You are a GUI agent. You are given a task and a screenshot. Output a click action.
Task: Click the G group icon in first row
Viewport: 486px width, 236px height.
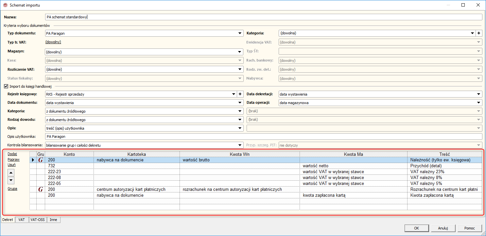pyautogui.click(x=41, y=160)
